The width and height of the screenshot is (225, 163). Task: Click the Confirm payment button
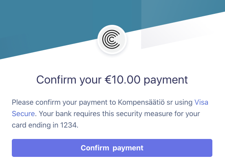pos(112,148)
